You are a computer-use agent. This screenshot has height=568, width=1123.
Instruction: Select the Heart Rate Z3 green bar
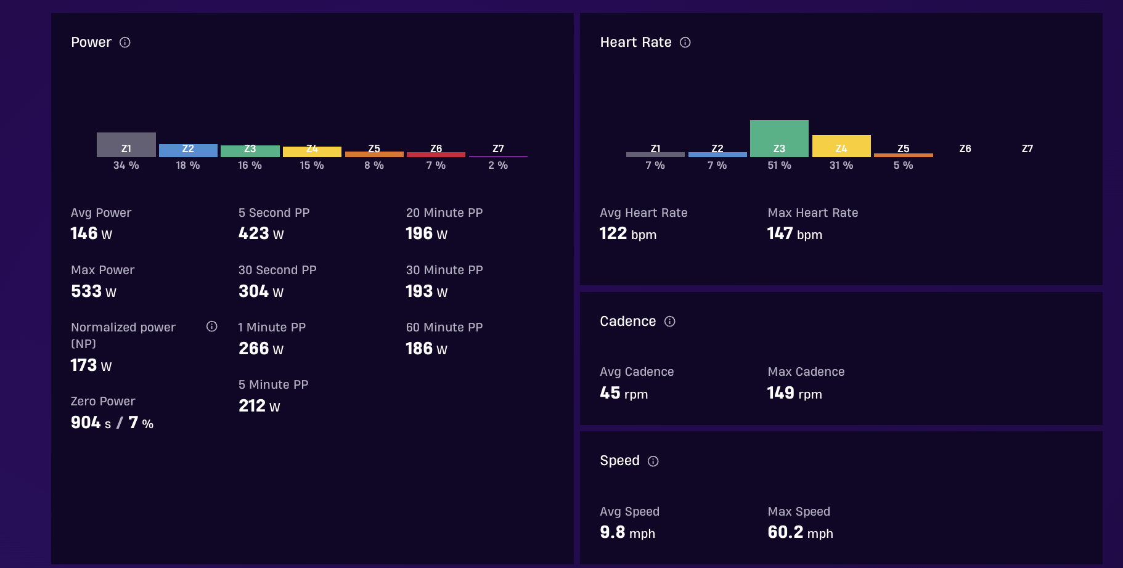pyautogui.click(x=779, y=139)
